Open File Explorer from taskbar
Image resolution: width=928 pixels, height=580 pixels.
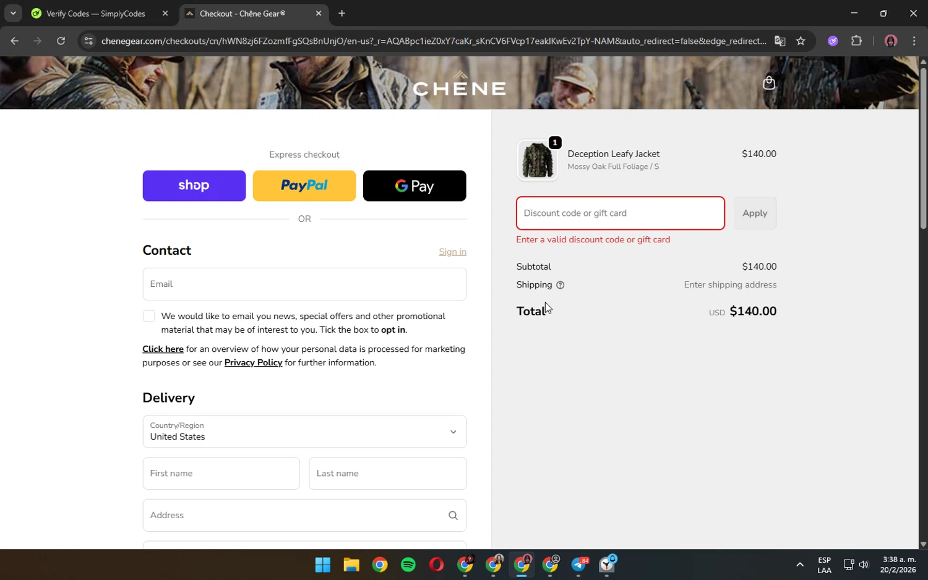351,565
